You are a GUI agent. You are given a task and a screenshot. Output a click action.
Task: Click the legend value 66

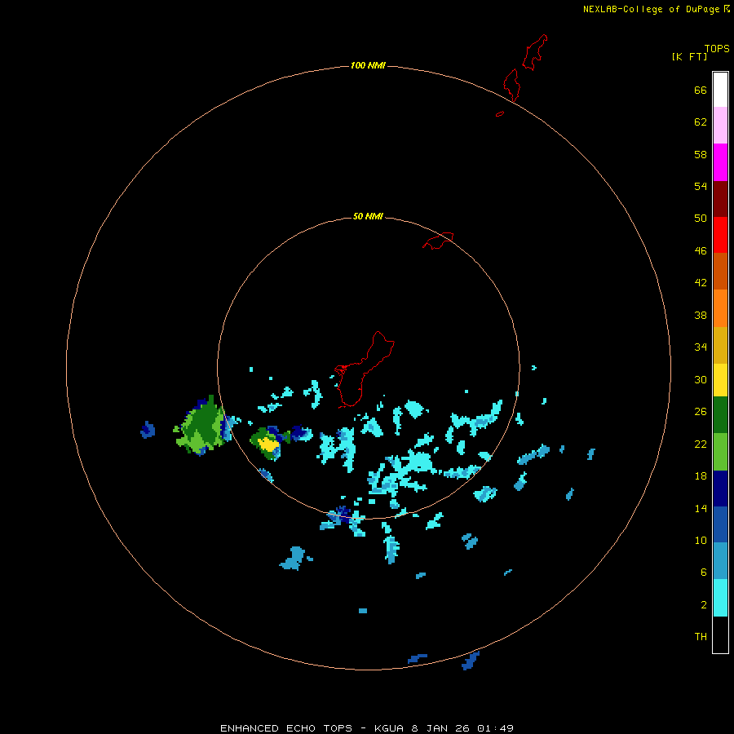click(701, 91)
